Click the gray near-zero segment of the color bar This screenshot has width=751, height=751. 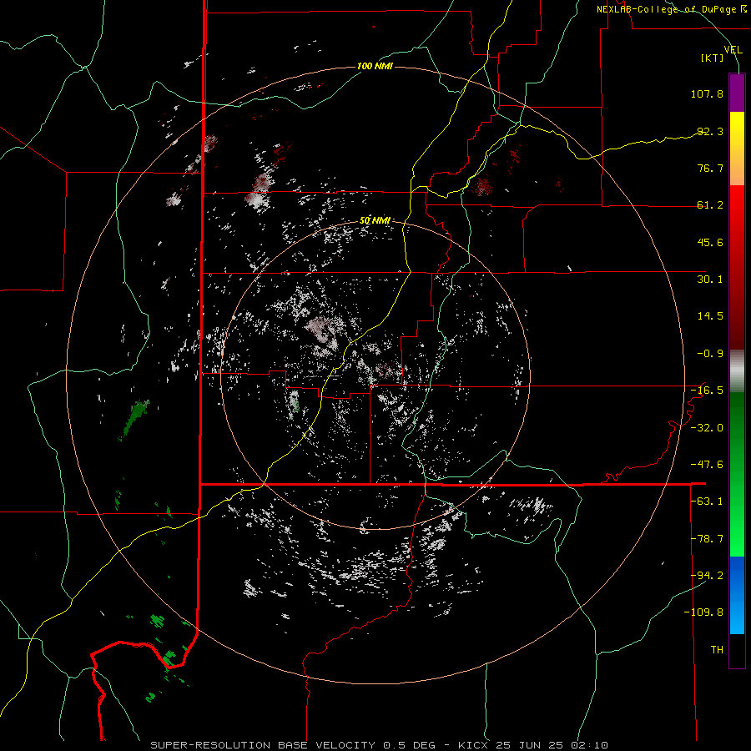tap(737, 371)
